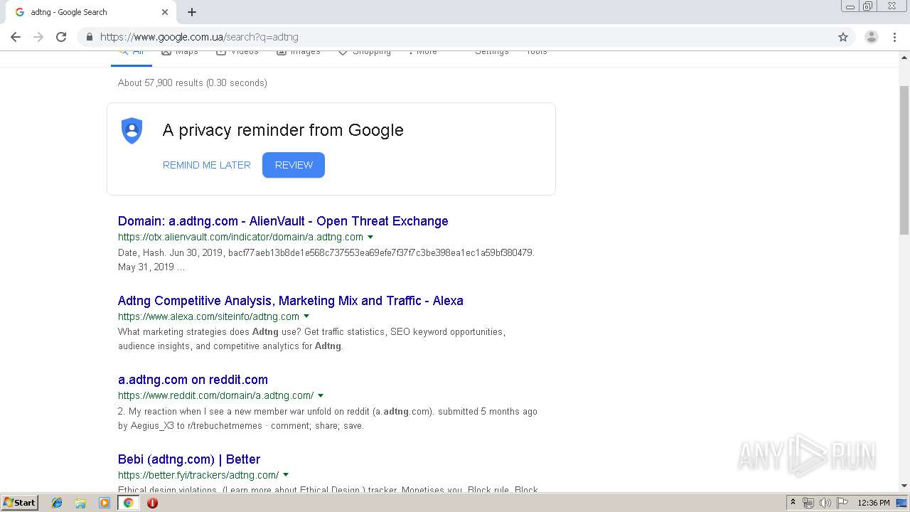This screenshot has width=910, height=512.
Task: Expand options for AlienVault result URL
Action: click(370, 238)
